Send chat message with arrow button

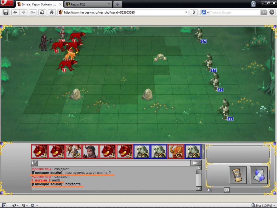tap(196, 163)
